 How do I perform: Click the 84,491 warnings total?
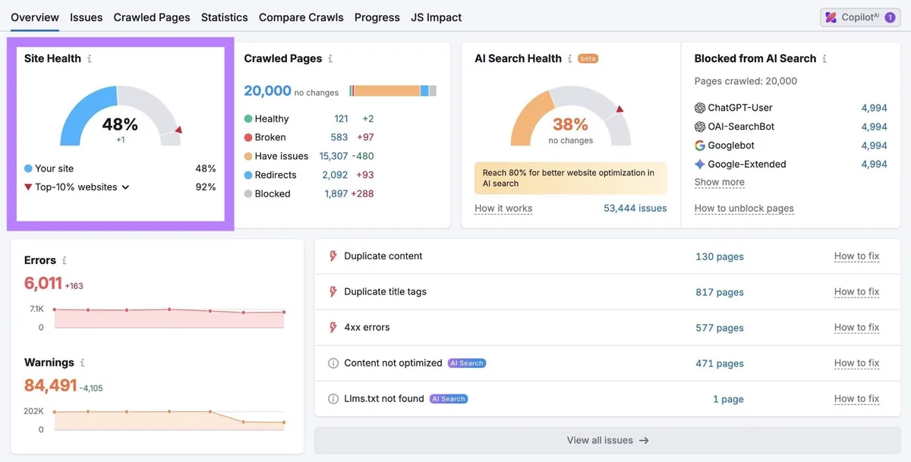pos(50,385)
